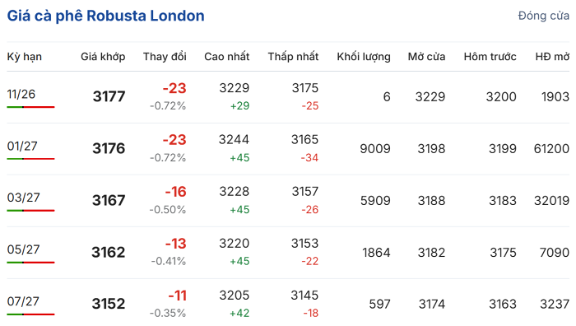Sort by Giá khớp column header
The width and height of the screenshot is (576, 326).
click(103, 57)
